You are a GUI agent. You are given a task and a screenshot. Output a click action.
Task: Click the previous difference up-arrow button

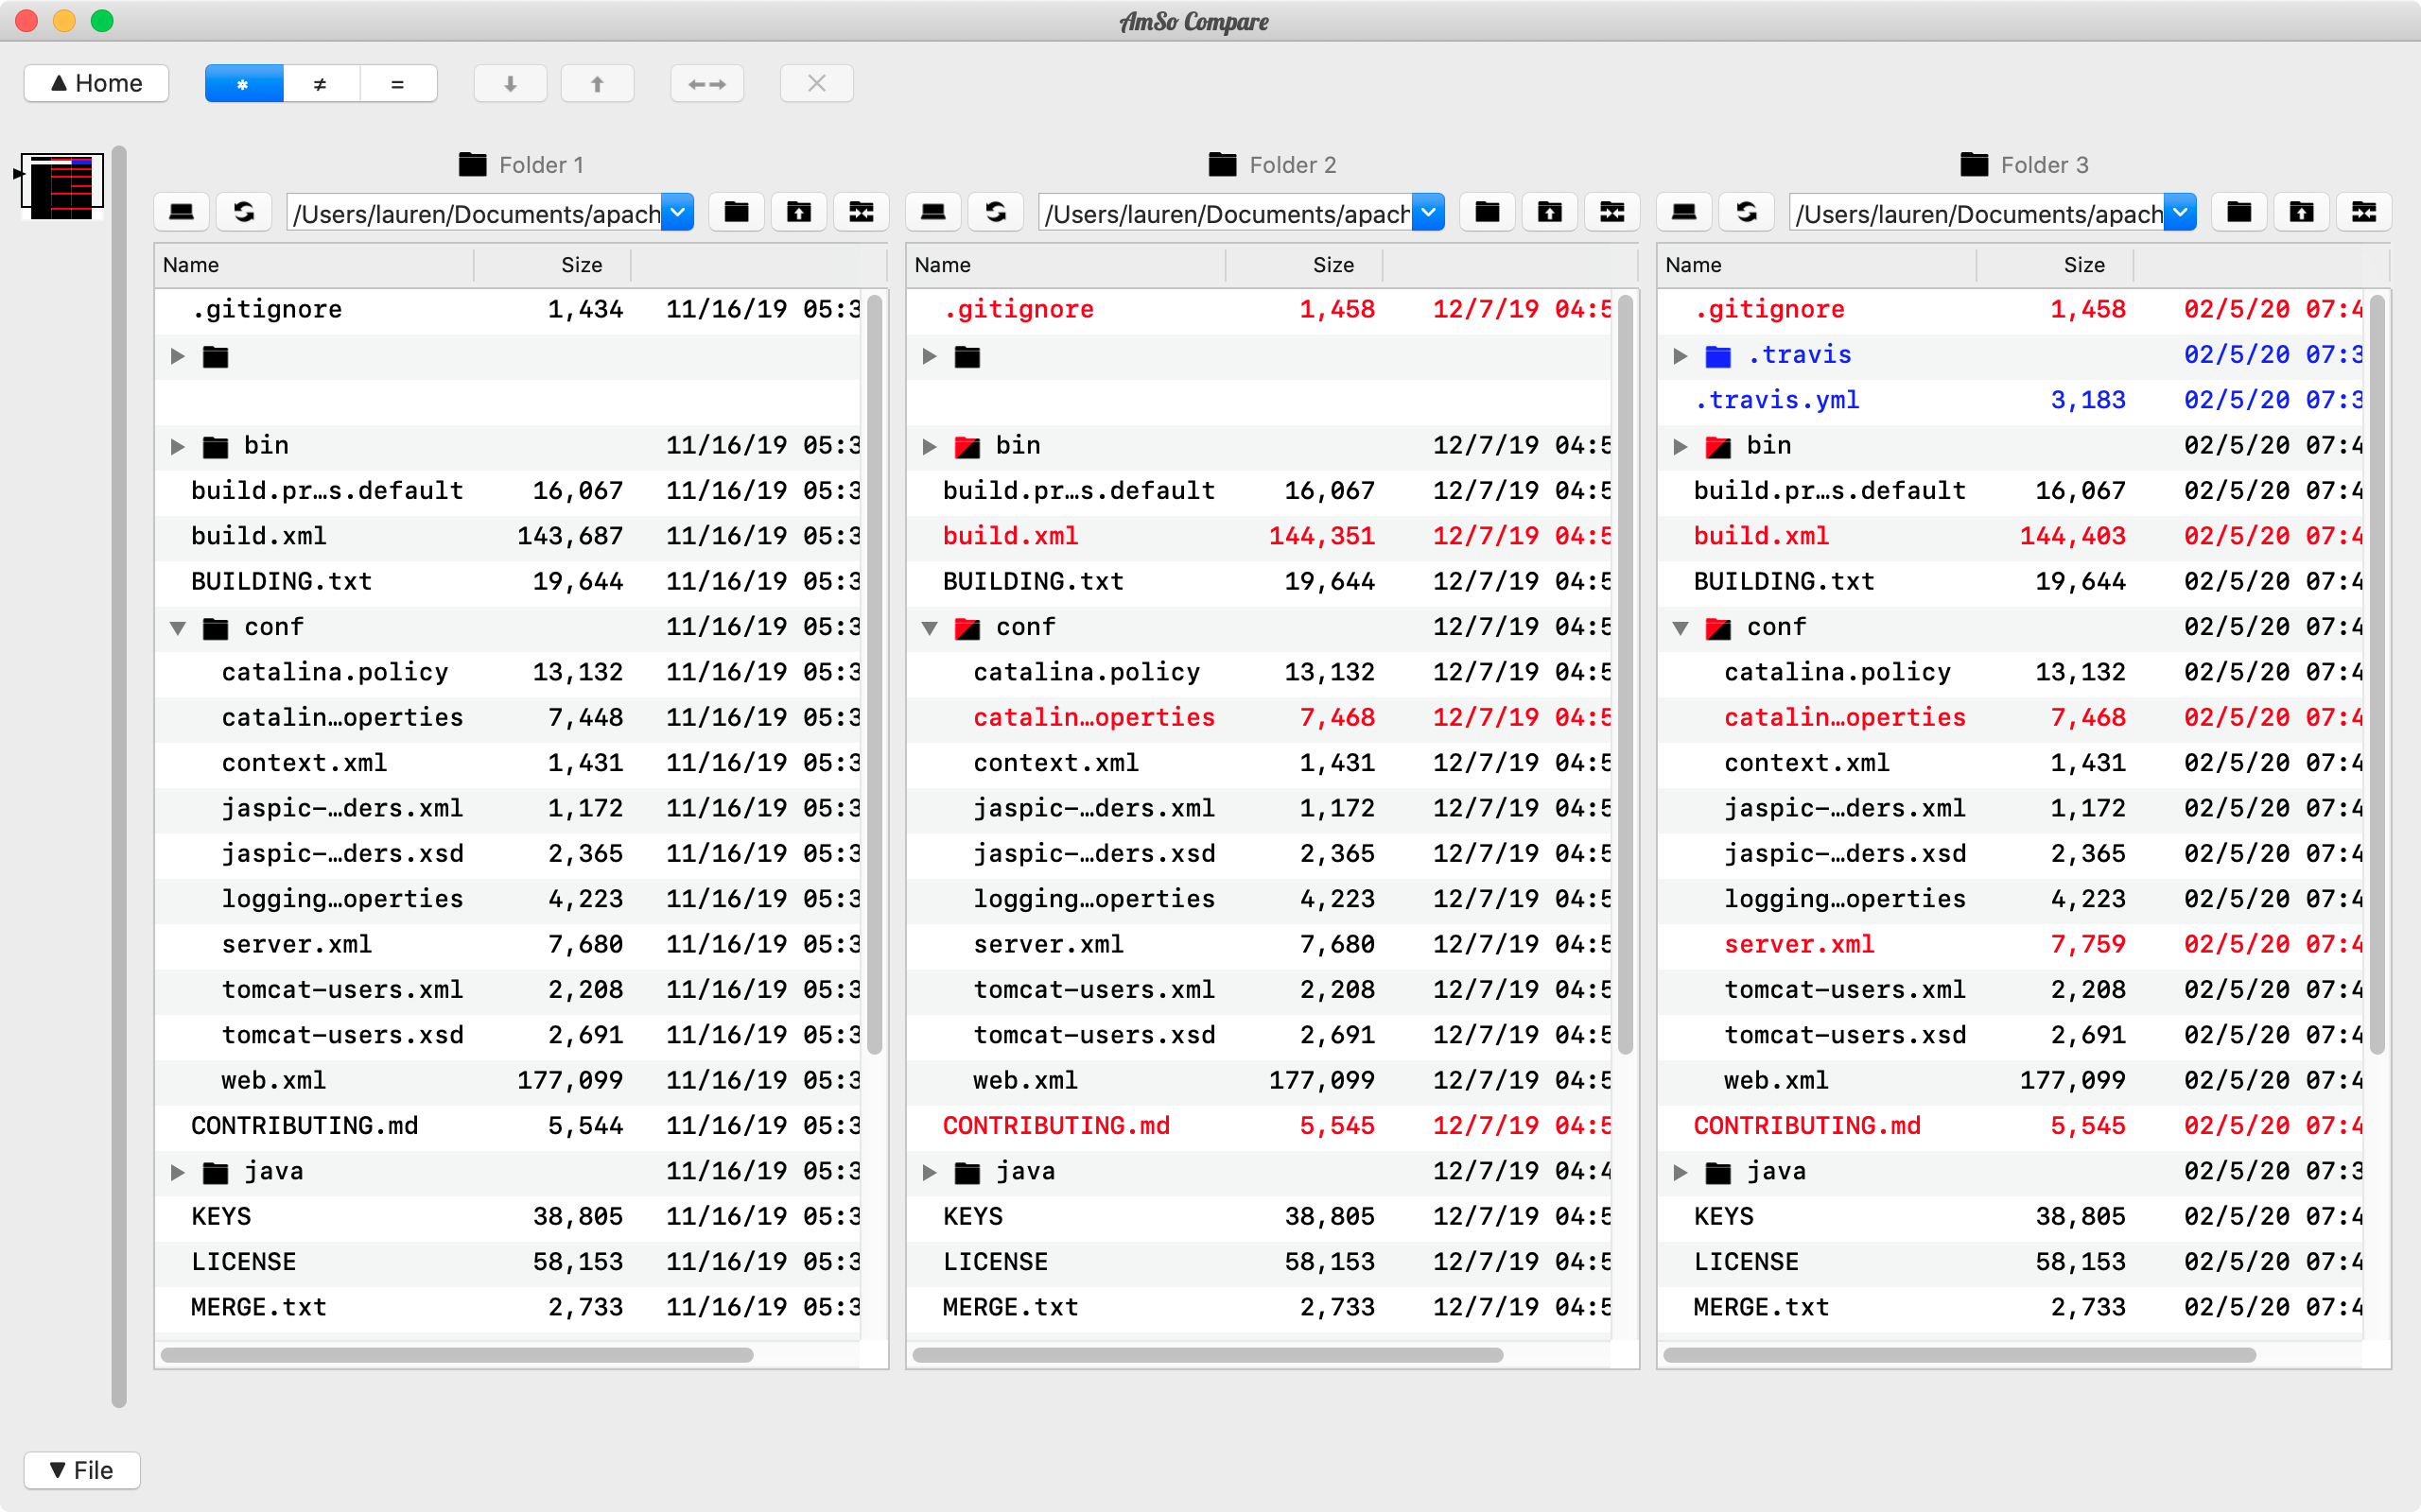[598, 84]
